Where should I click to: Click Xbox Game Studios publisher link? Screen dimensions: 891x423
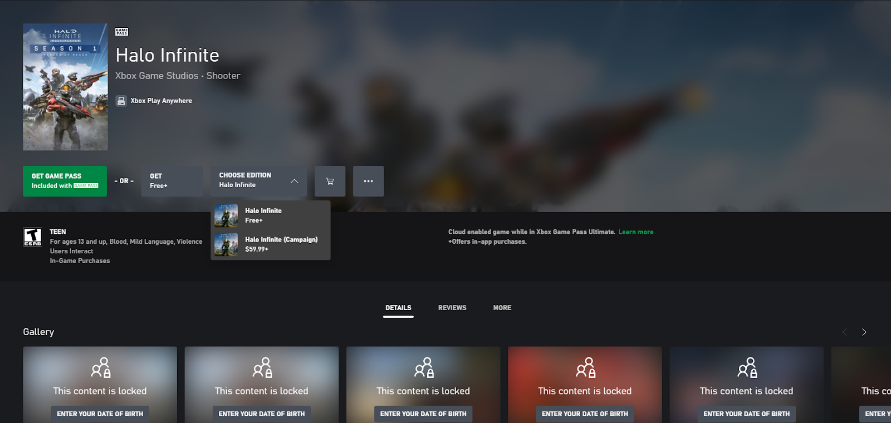click(x=156, y=76)
